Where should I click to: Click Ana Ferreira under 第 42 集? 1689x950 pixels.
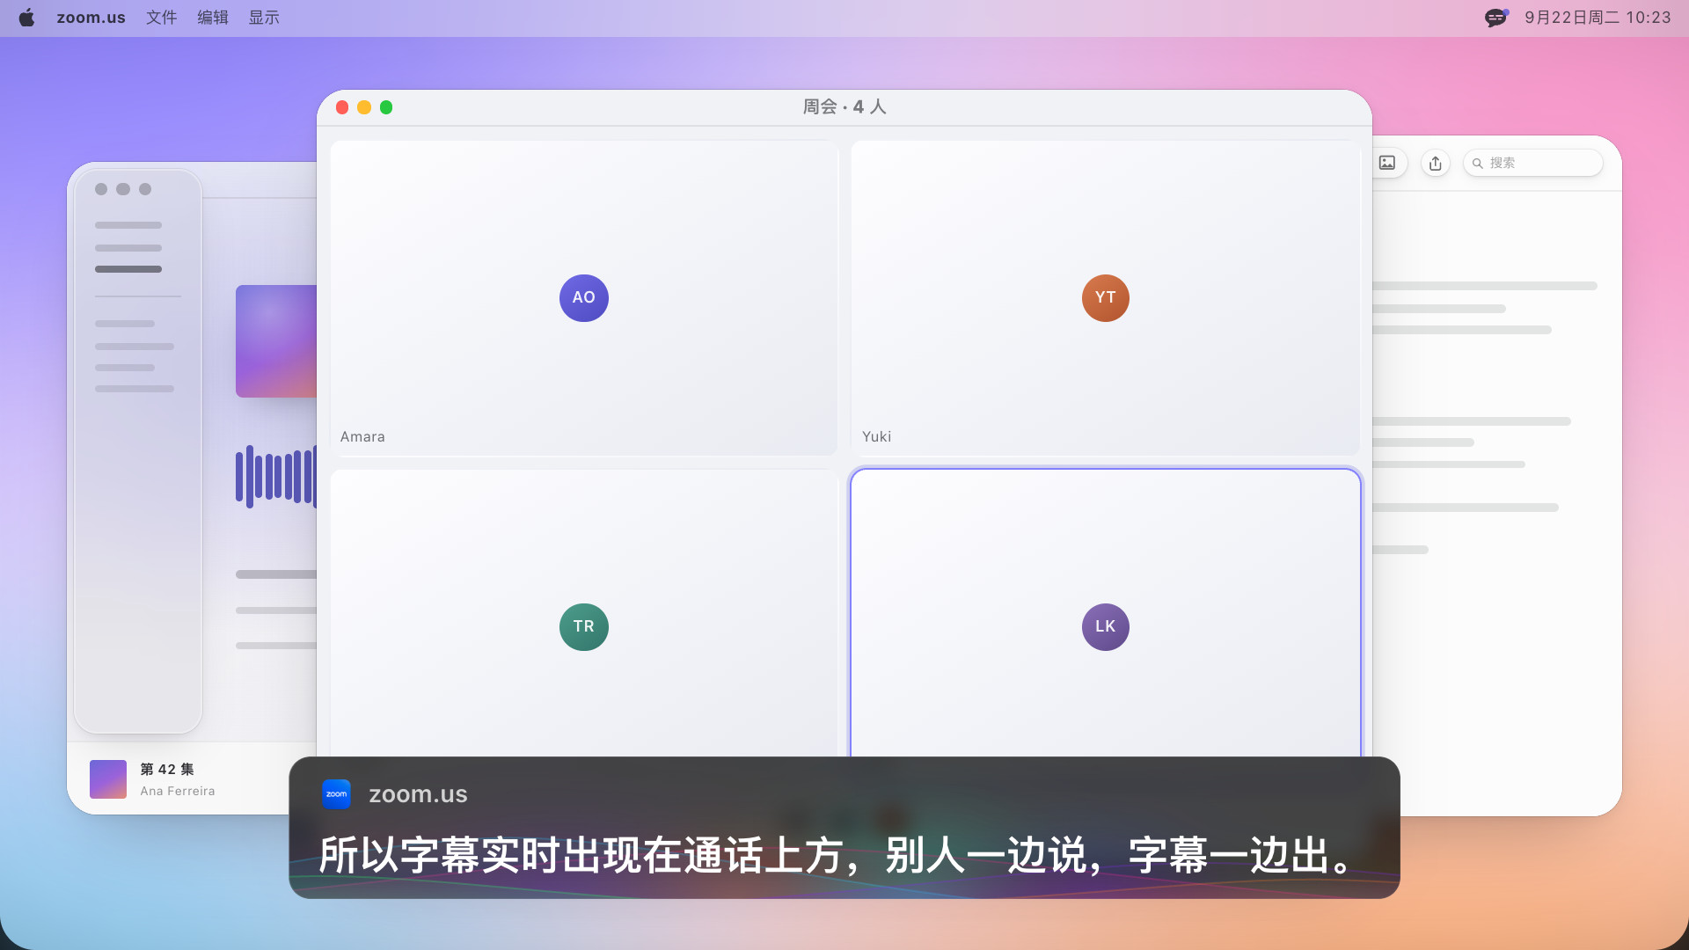coord(177,791)
